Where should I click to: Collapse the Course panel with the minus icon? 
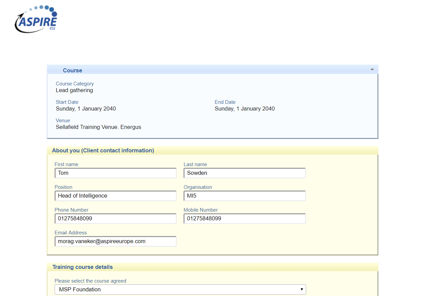pyautogui.click(x=372, y=69)
